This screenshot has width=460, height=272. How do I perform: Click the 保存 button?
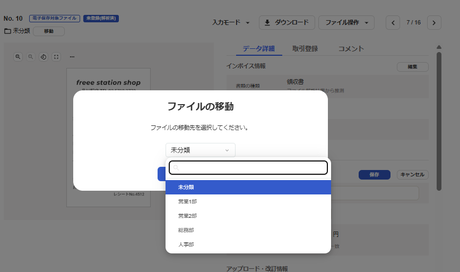click(375, 174)
